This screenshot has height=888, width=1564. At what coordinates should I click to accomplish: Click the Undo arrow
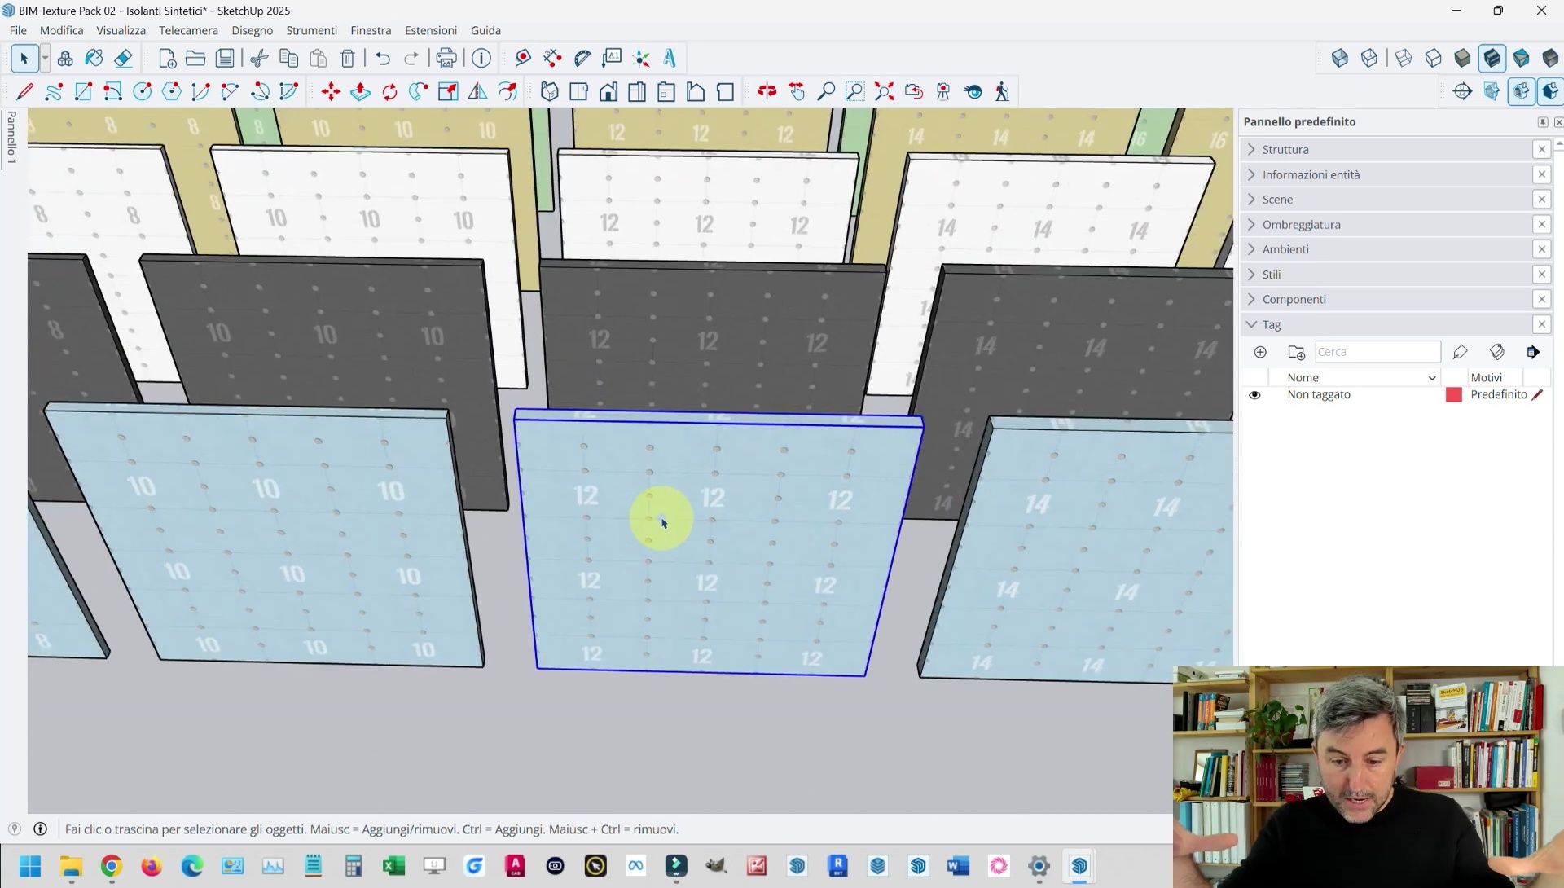[382, 58]
